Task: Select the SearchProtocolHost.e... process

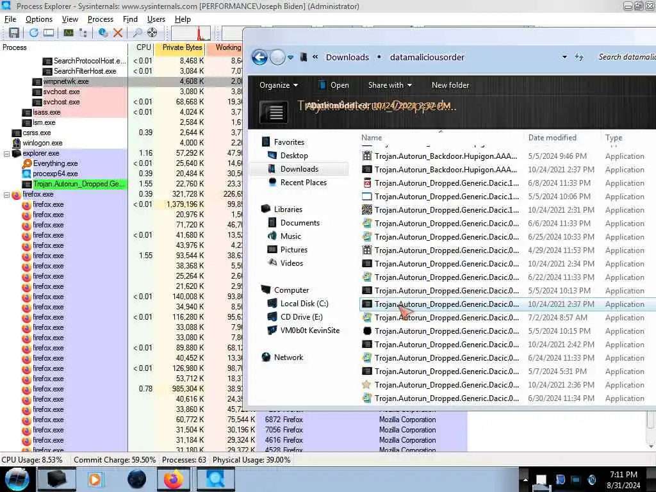Action: (89, 61)
